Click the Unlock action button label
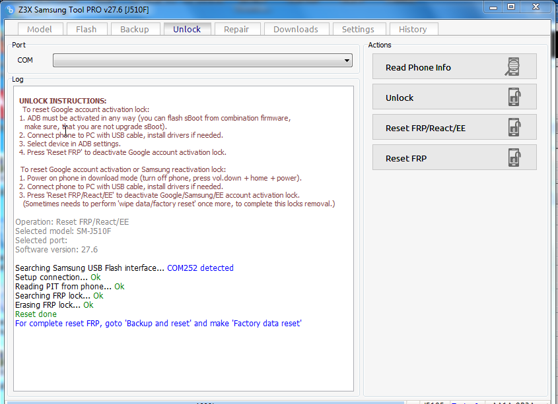Image resolution: width=558 pixels, height=404 pixels. pos(400,98)
